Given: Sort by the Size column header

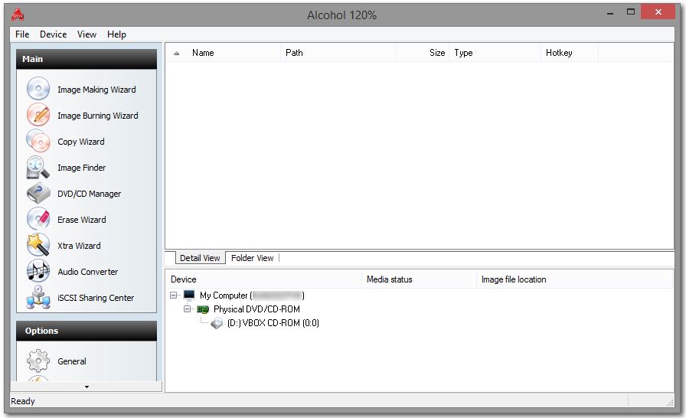Looking at the screenshot, I should pyautogui.click(x=422, y=53).
